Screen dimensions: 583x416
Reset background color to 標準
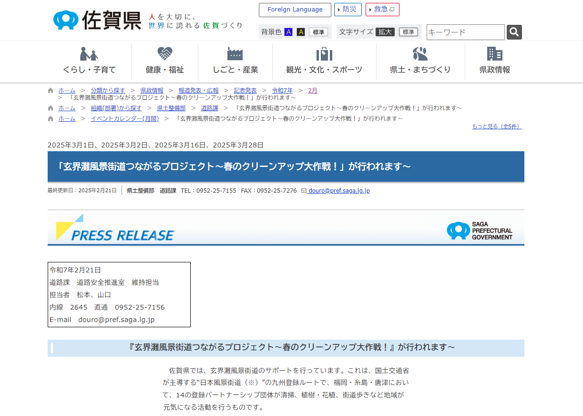point(318,32)
